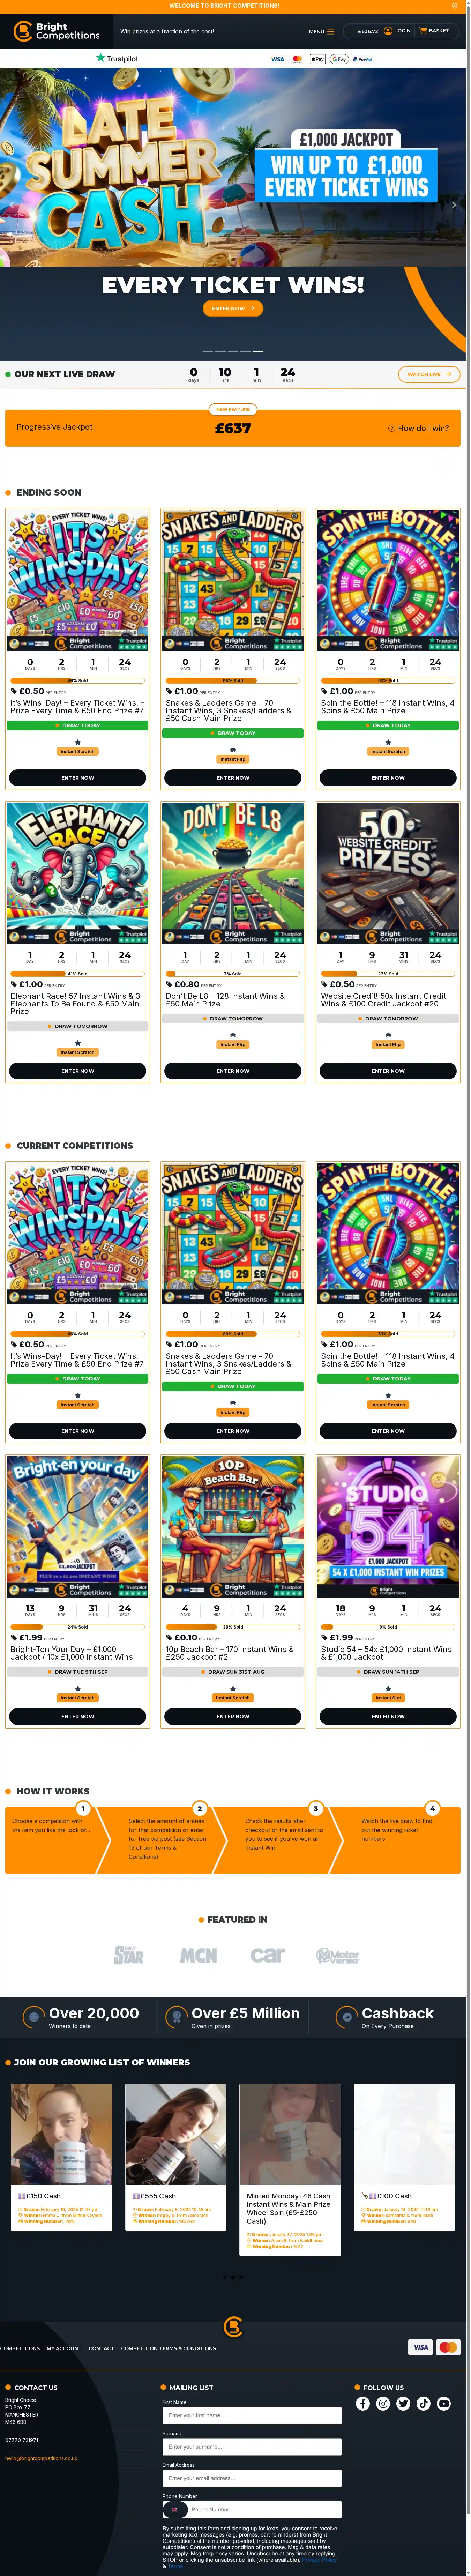The height and width of the screenshot is (2576, 471).
Task: Select the first hero carousel slide indicator
Action: [x=208, y=351]
